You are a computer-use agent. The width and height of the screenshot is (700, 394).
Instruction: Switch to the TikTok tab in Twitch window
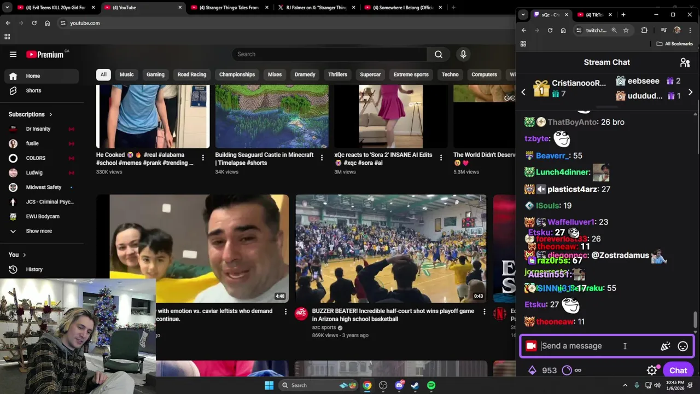[594, 15]
